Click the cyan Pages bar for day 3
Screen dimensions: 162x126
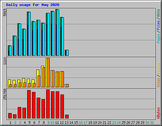20,40
